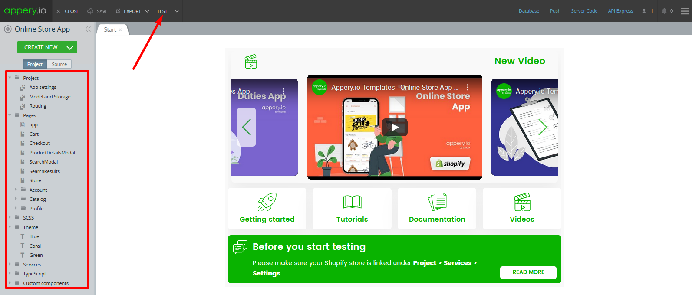Click the CREATE NEW button
Screen dimensions: 692x295
47,47
